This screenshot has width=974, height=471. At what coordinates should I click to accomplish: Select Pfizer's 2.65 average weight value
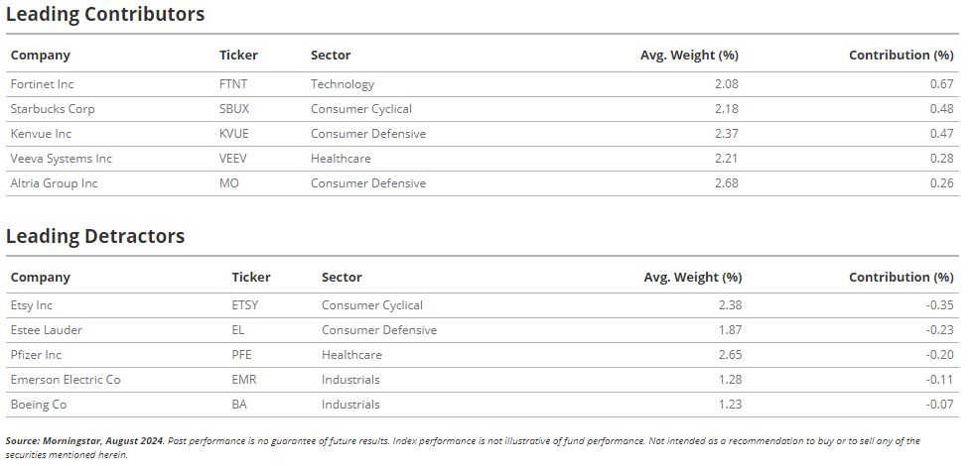pos(730,356)
